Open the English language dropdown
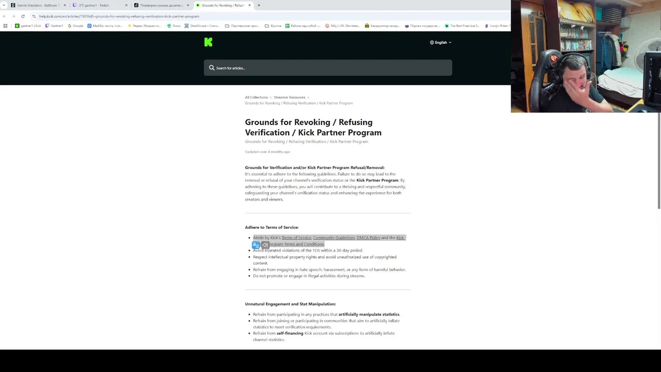The width and height of the screenshot is (661, 372). click(x=440, y=42)
